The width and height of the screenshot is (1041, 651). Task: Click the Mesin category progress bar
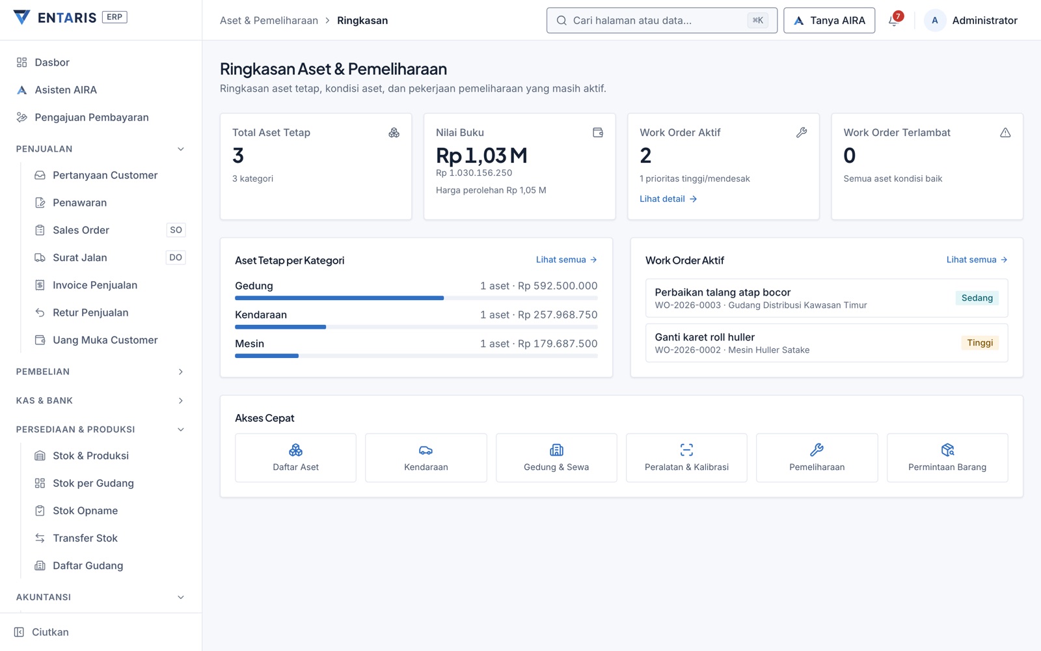pos(416,356)
